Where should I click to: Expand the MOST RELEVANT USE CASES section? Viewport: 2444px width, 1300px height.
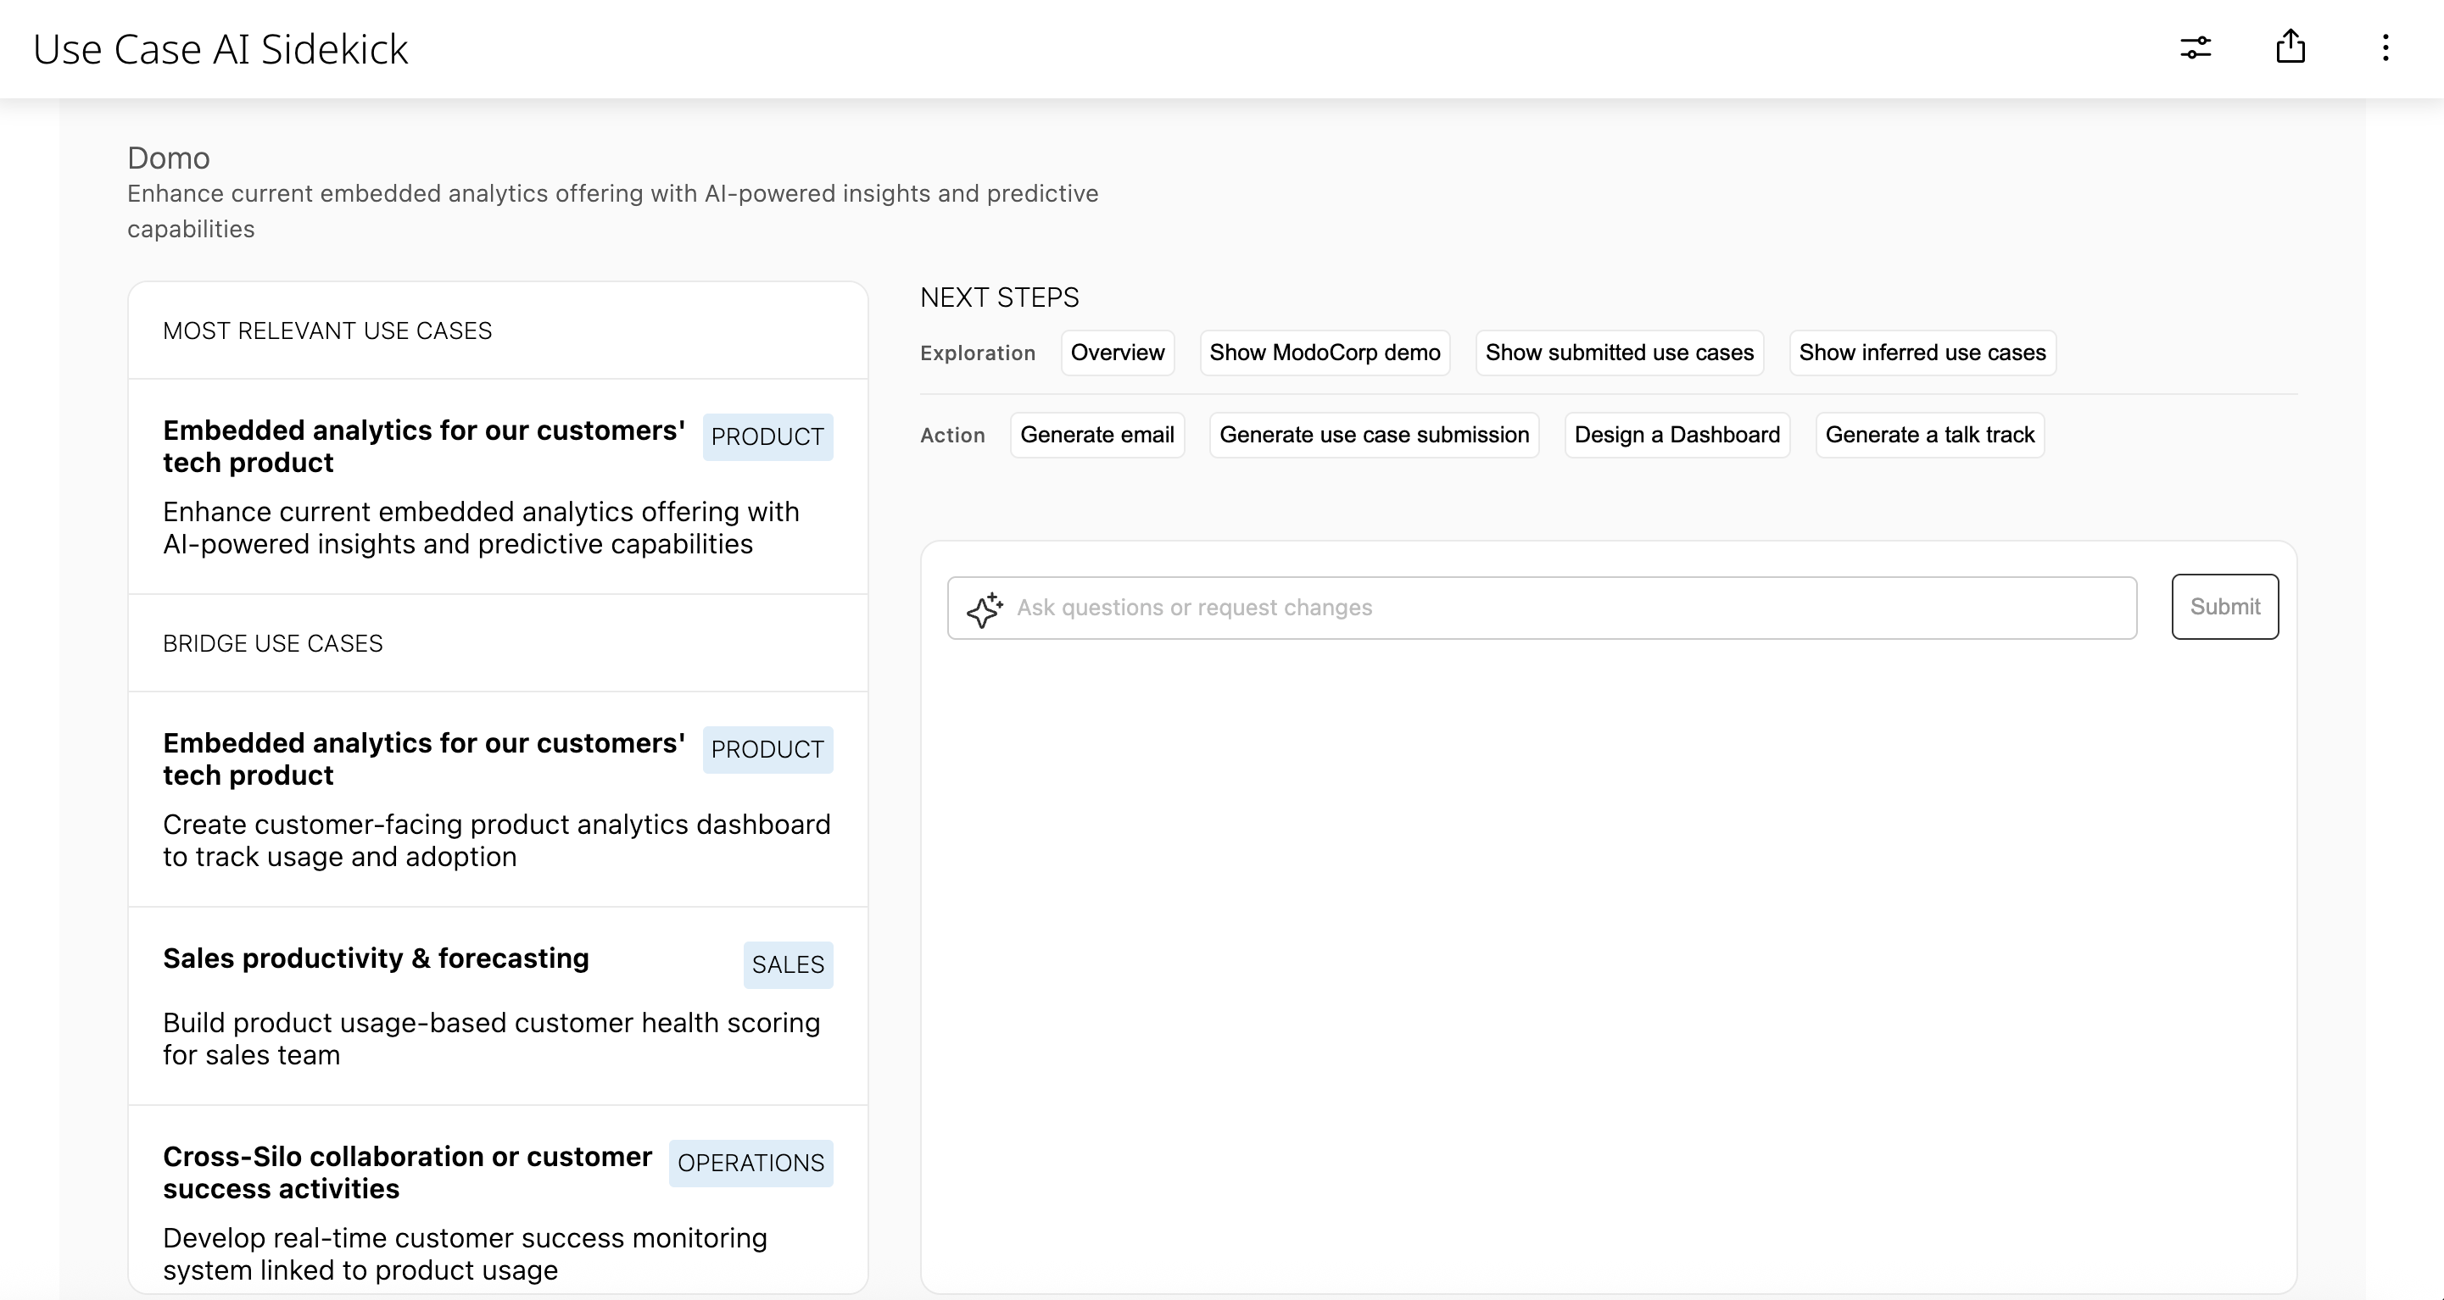326,330
